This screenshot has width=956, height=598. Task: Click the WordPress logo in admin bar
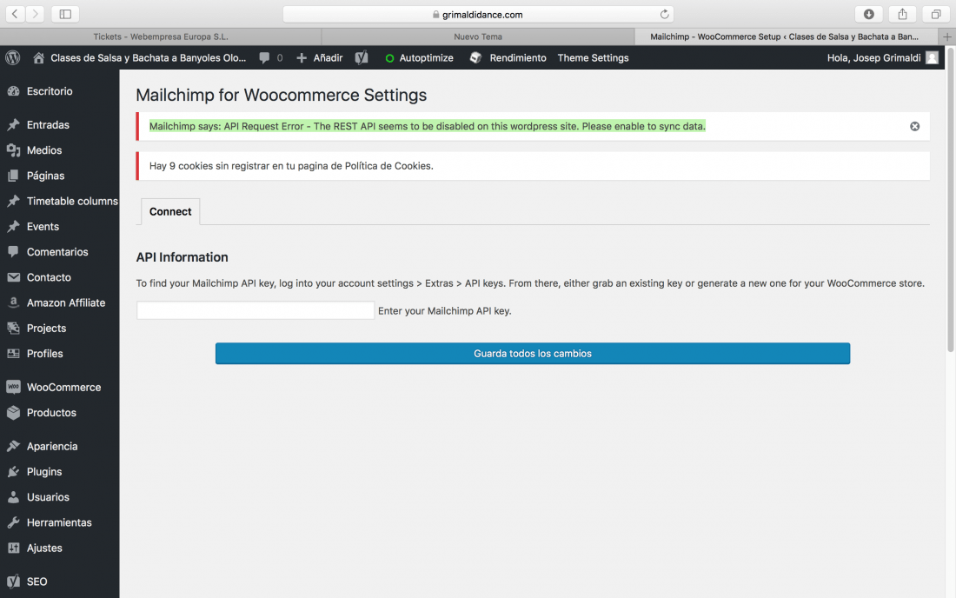pyautogui.click(x=13, y=58)
